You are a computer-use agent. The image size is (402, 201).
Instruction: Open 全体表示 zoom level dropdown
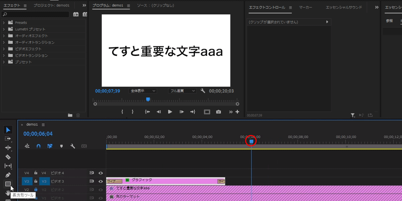coord(143,91)
